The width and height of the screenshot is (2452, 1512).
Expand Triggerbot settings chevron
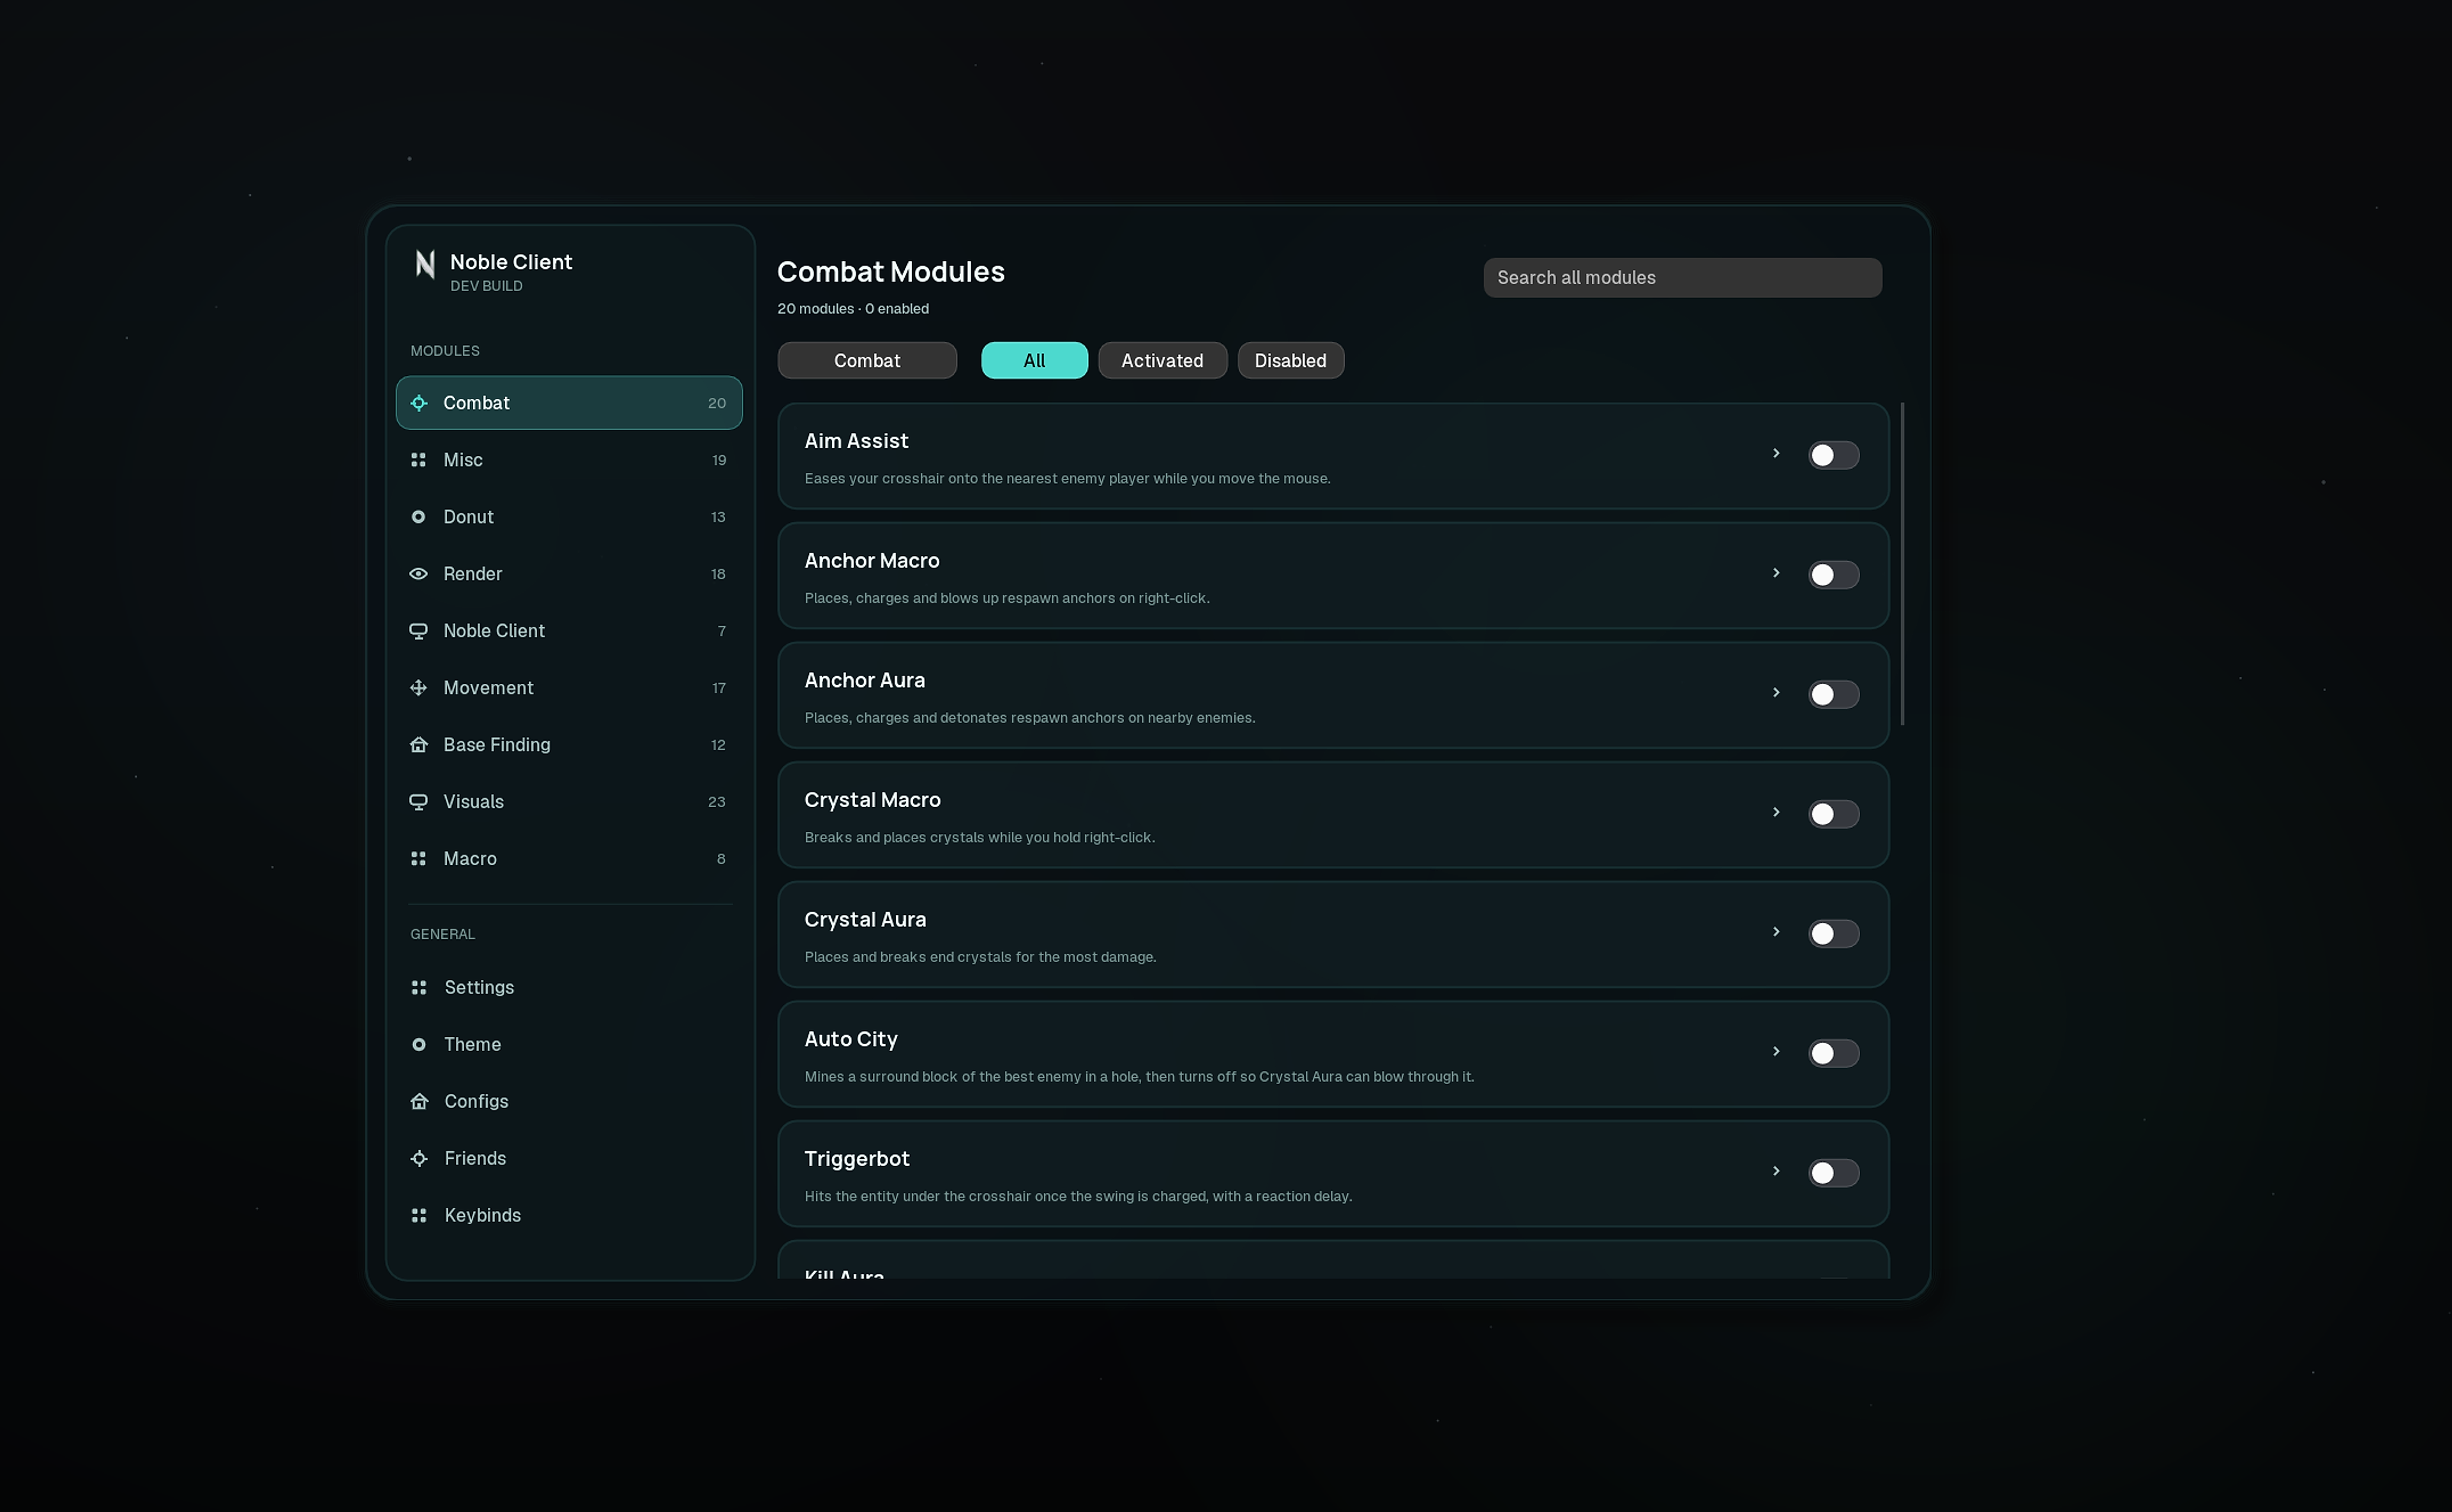click(x=1776, y=1171)
